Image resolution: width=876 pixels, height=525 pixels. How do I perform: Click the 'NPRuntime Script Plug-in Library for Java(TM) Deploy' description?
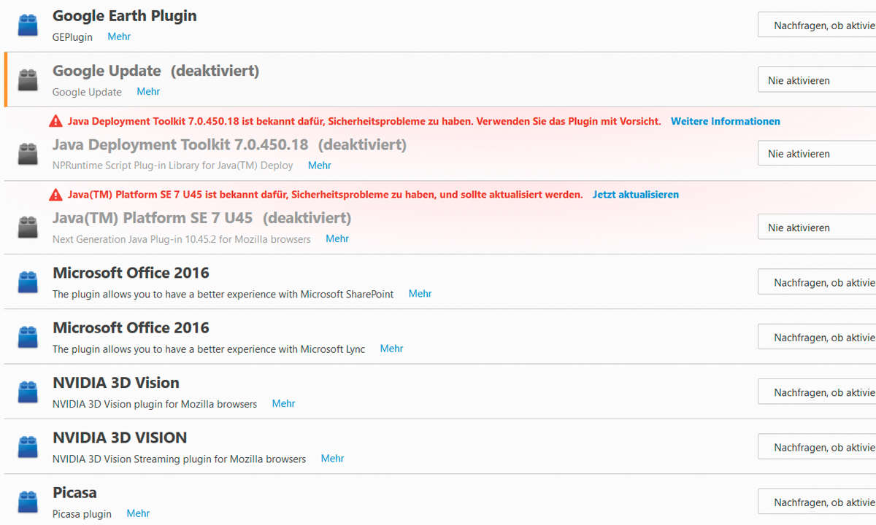173,166
